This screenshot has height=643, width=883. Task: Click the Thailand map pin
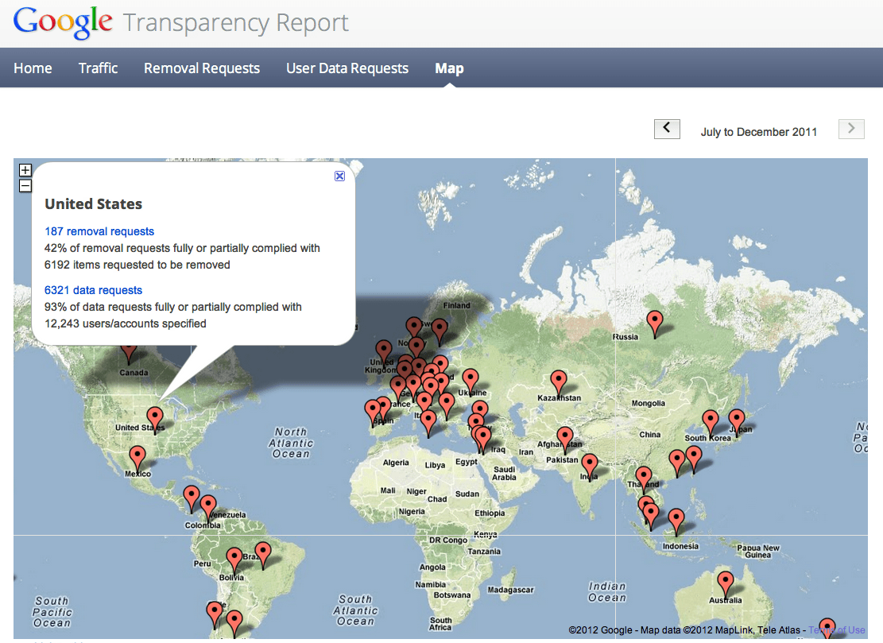(644, 478)
